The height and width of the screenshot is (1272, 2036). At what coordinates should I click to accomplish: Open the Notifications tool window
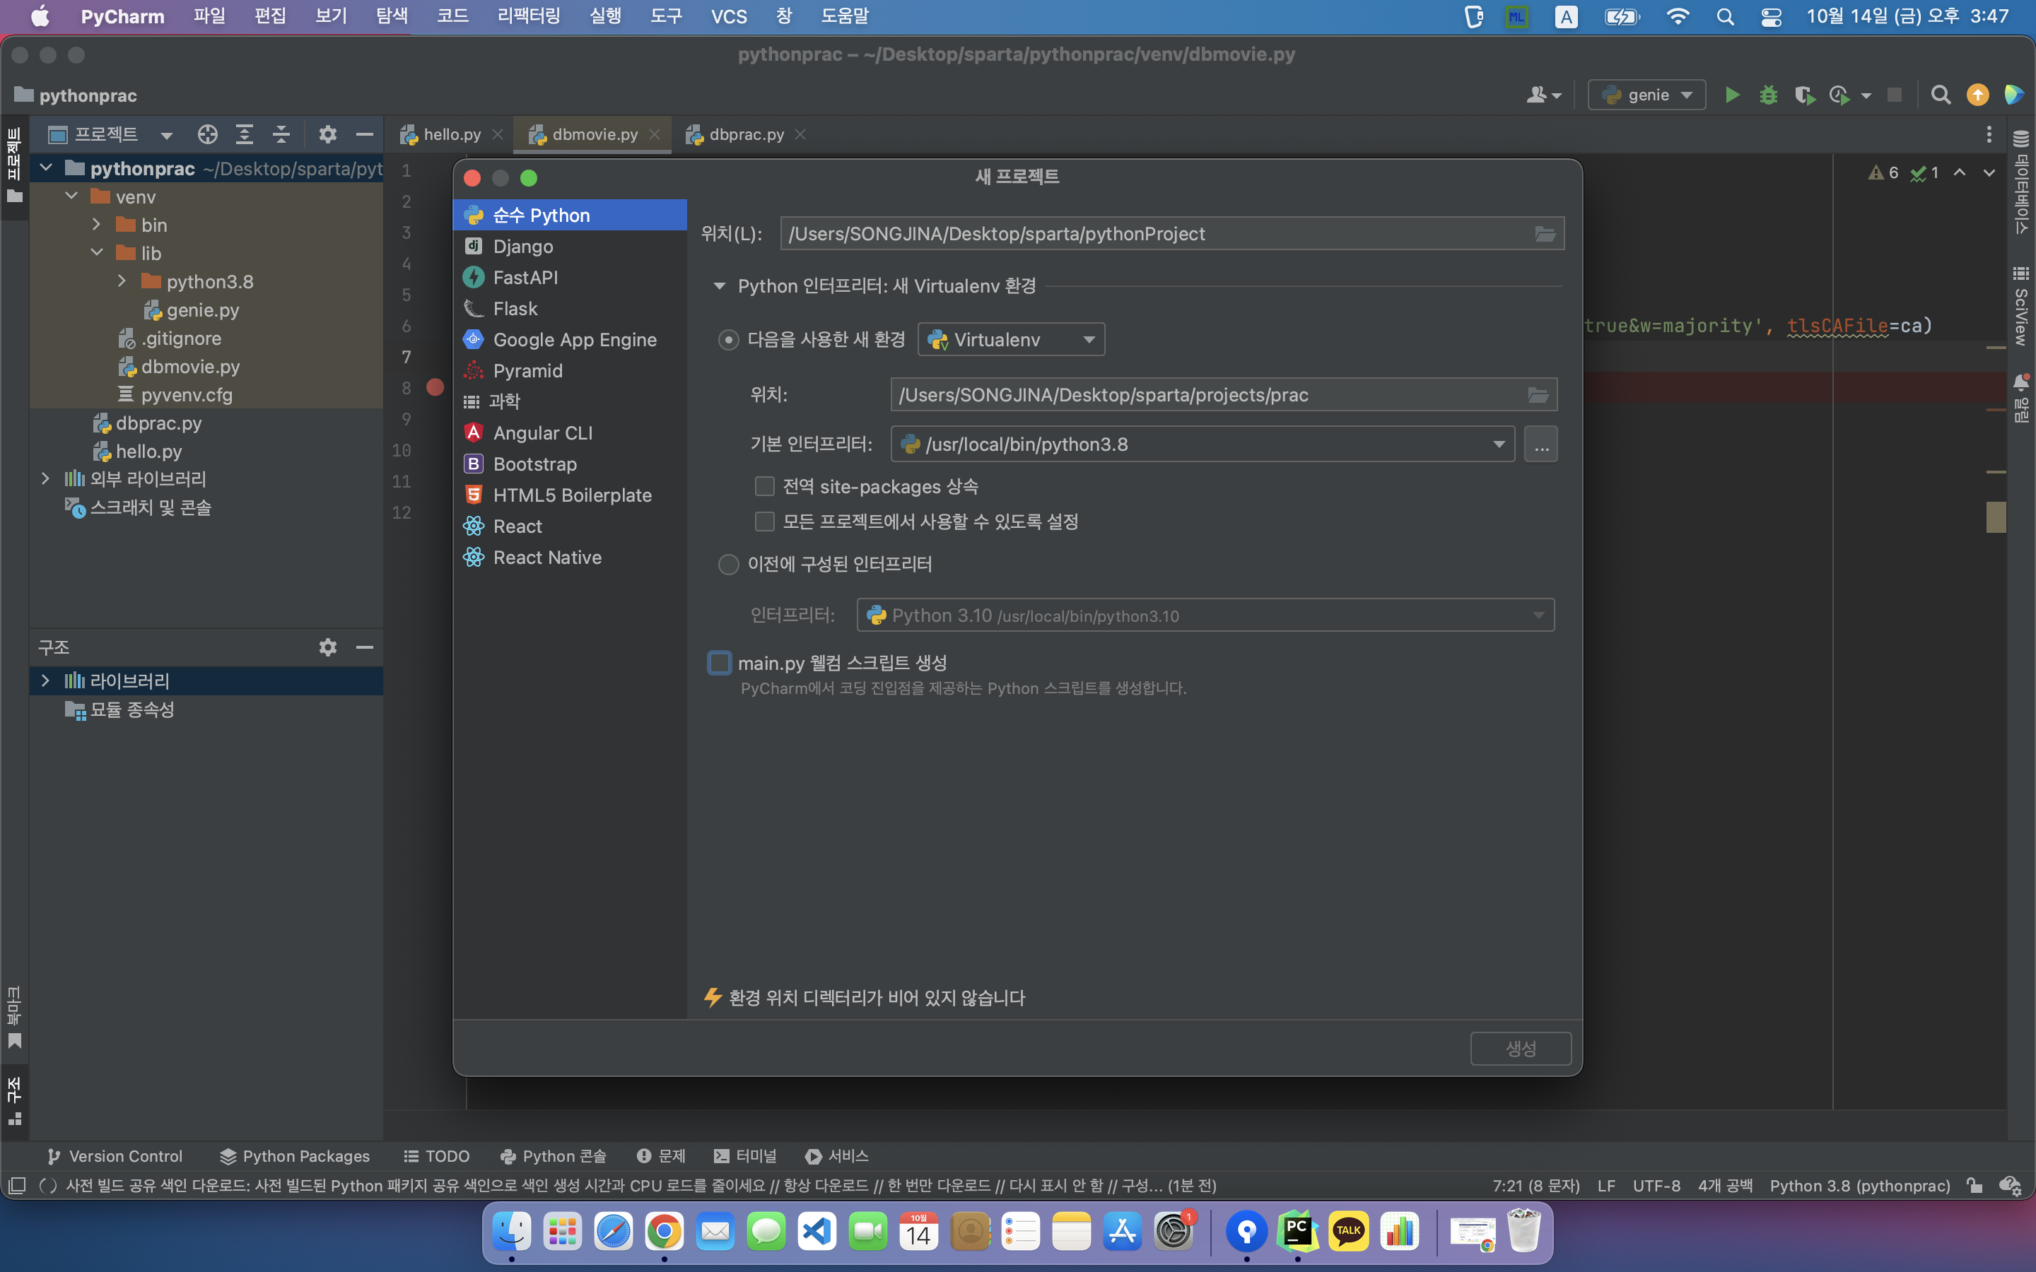point(2021,397)
